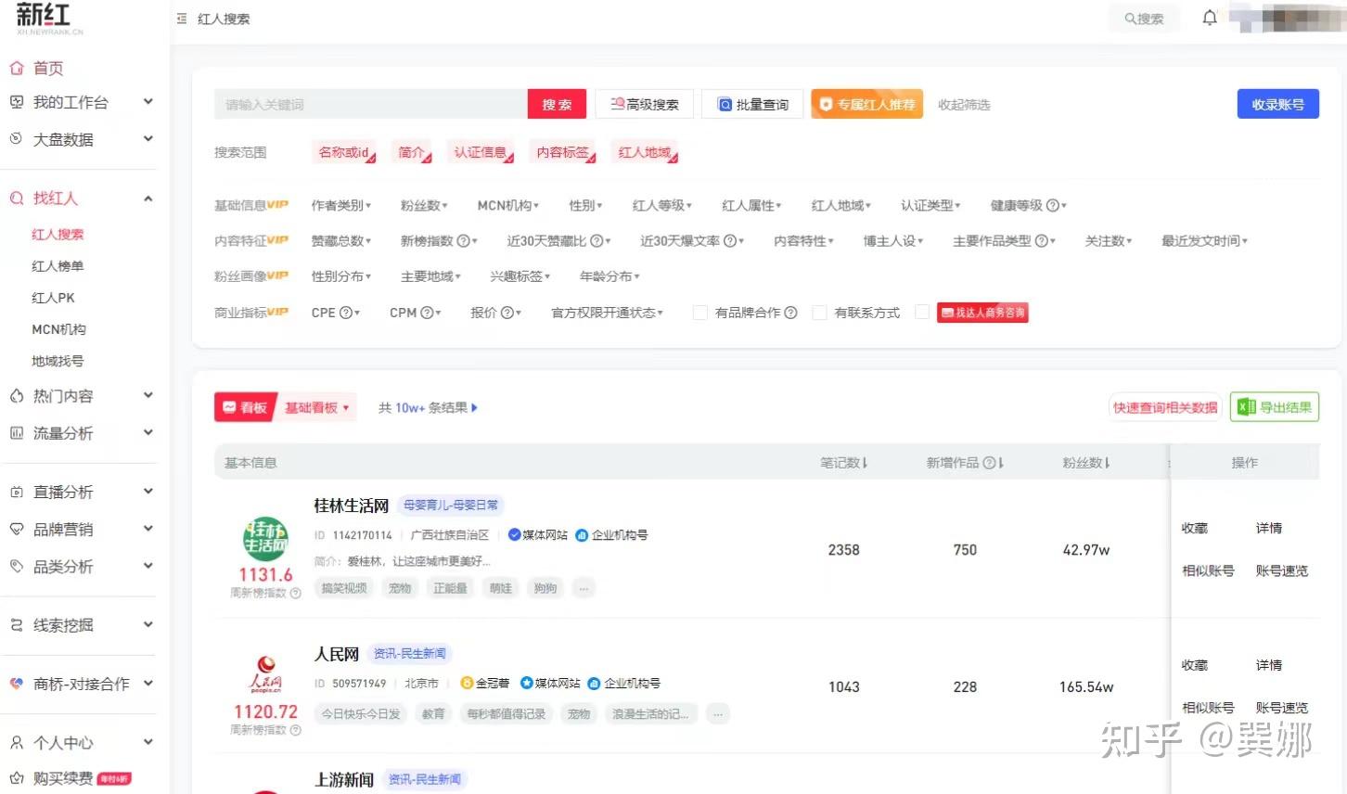Click the info icon under 1131.6 周新榜指数

[x=296, y=593]
